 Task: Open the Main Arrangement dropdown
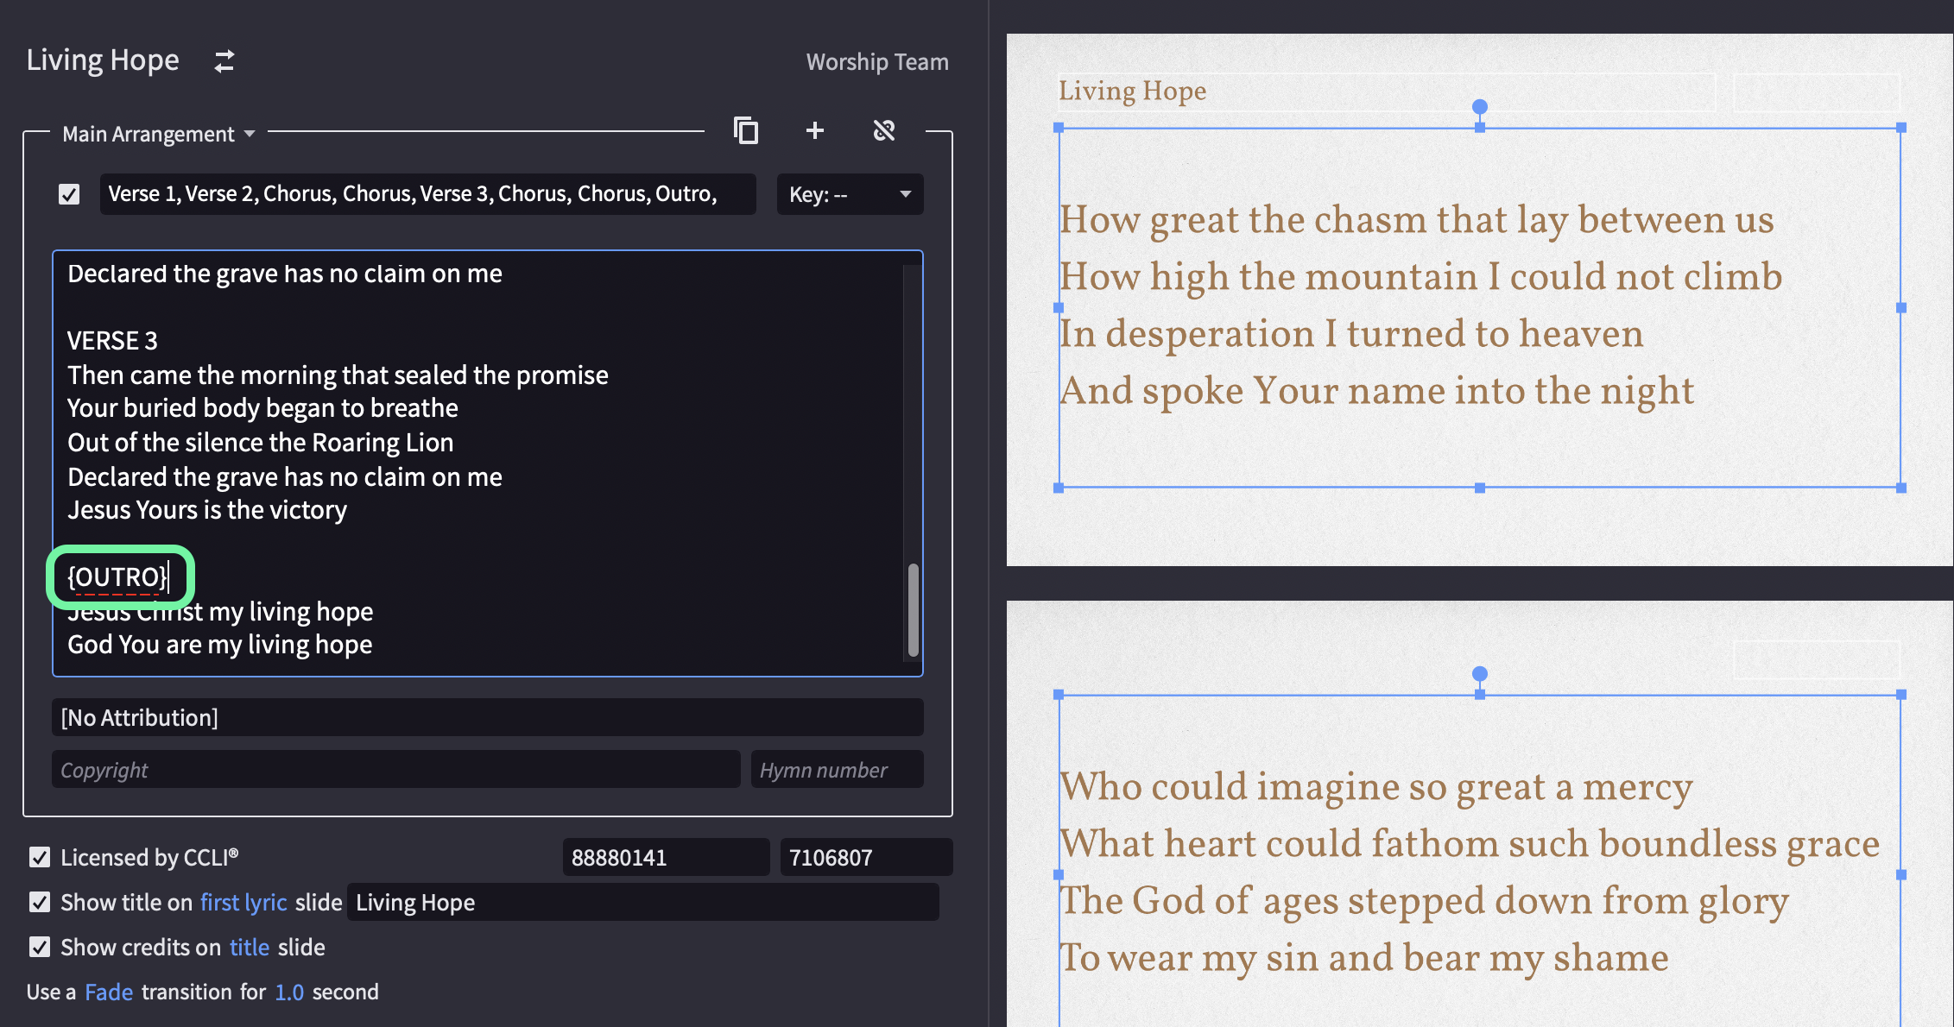point(159,134)
